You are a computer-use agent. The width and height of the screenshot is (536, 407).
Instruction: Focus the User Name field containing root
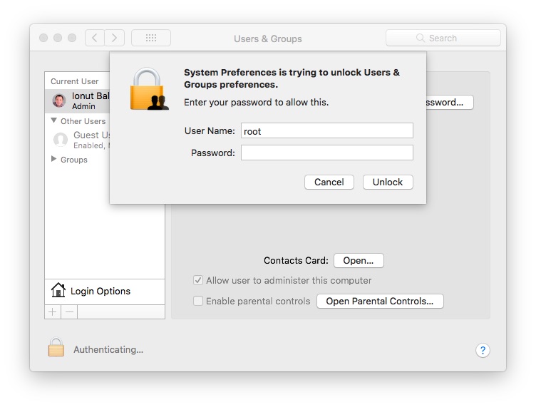326,130
